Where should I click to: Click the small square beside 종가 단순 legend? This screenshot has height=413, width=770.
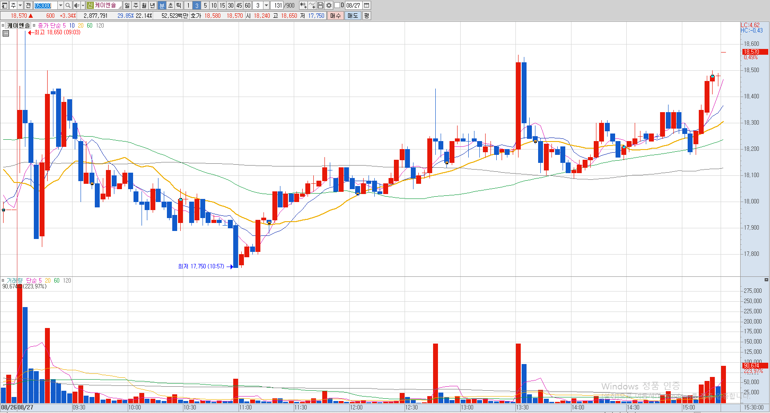34,26
